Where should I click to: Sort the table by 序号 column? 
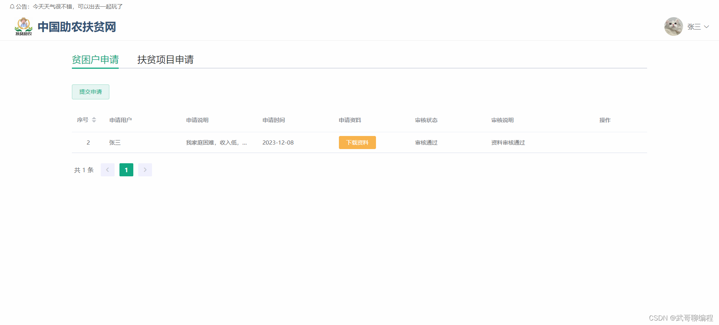(94, 120)
